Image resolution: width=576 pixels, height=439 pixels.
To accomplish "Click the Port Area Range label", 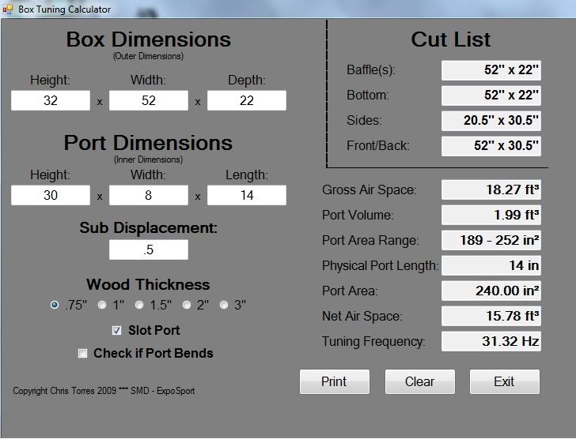I will click(370, 240).
